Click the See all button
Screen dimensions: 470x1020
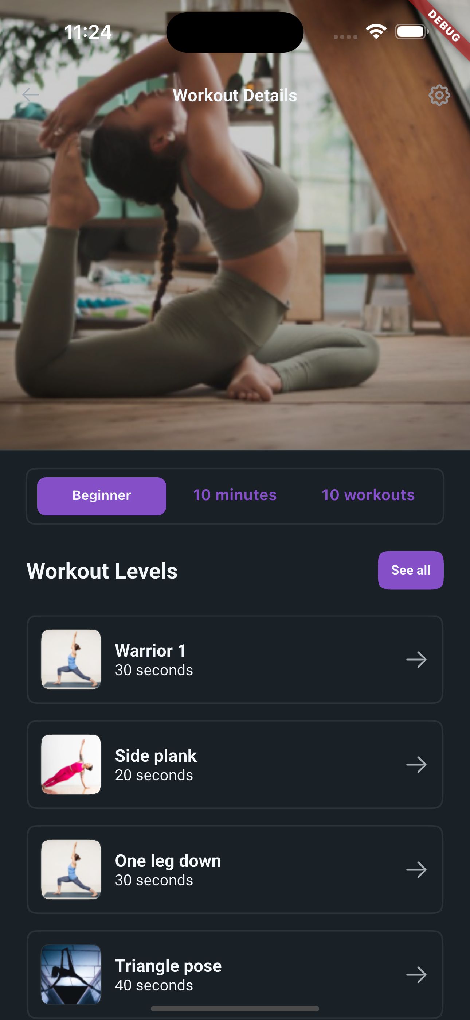coord(411,570)
